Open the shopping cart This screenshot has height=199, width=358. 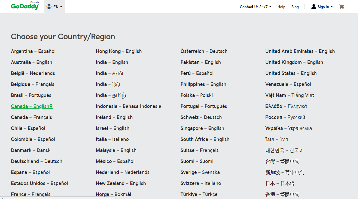[x=341, y=7]
